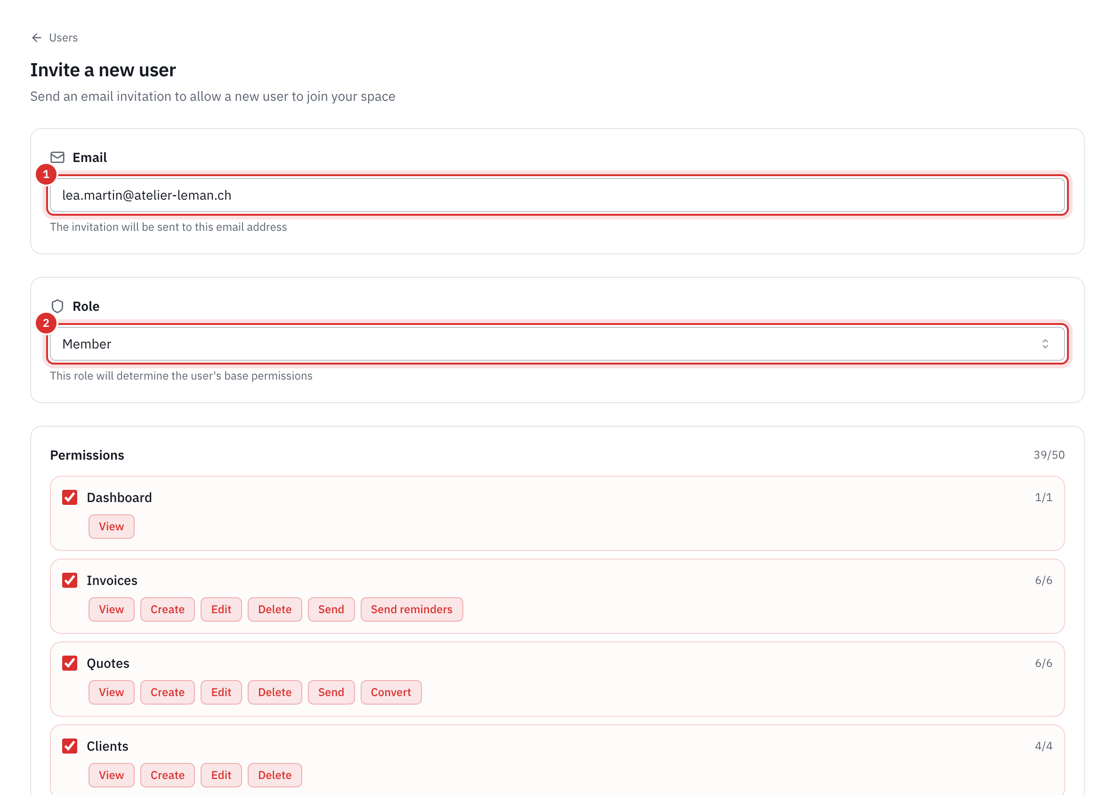This screenshot has width=1115, height=795.
Task: Toggle the Quotes Convert permission
Action: [x=391, y=692]
